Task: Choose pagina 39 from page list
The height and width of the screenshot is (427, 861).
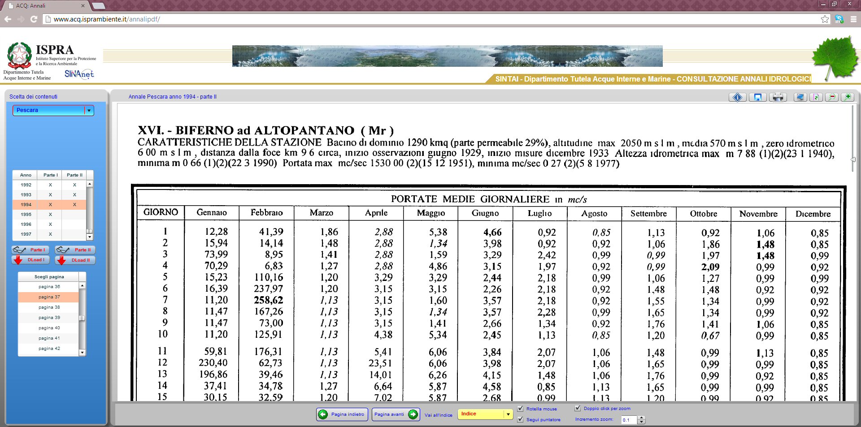Action: pyautogui.click(x=49, y=318)
